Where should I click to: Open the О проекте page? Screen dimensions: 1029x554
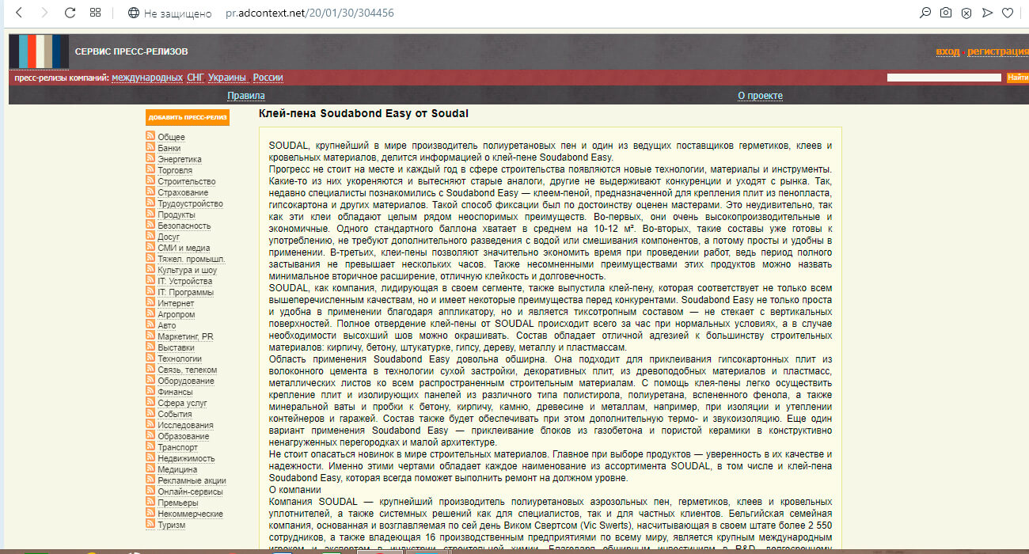[x=760, y=96]
